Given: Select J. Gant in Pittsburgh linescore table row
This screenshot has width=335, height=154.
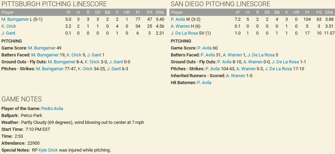Looking at the screenshot, I should tap(8, 33).
